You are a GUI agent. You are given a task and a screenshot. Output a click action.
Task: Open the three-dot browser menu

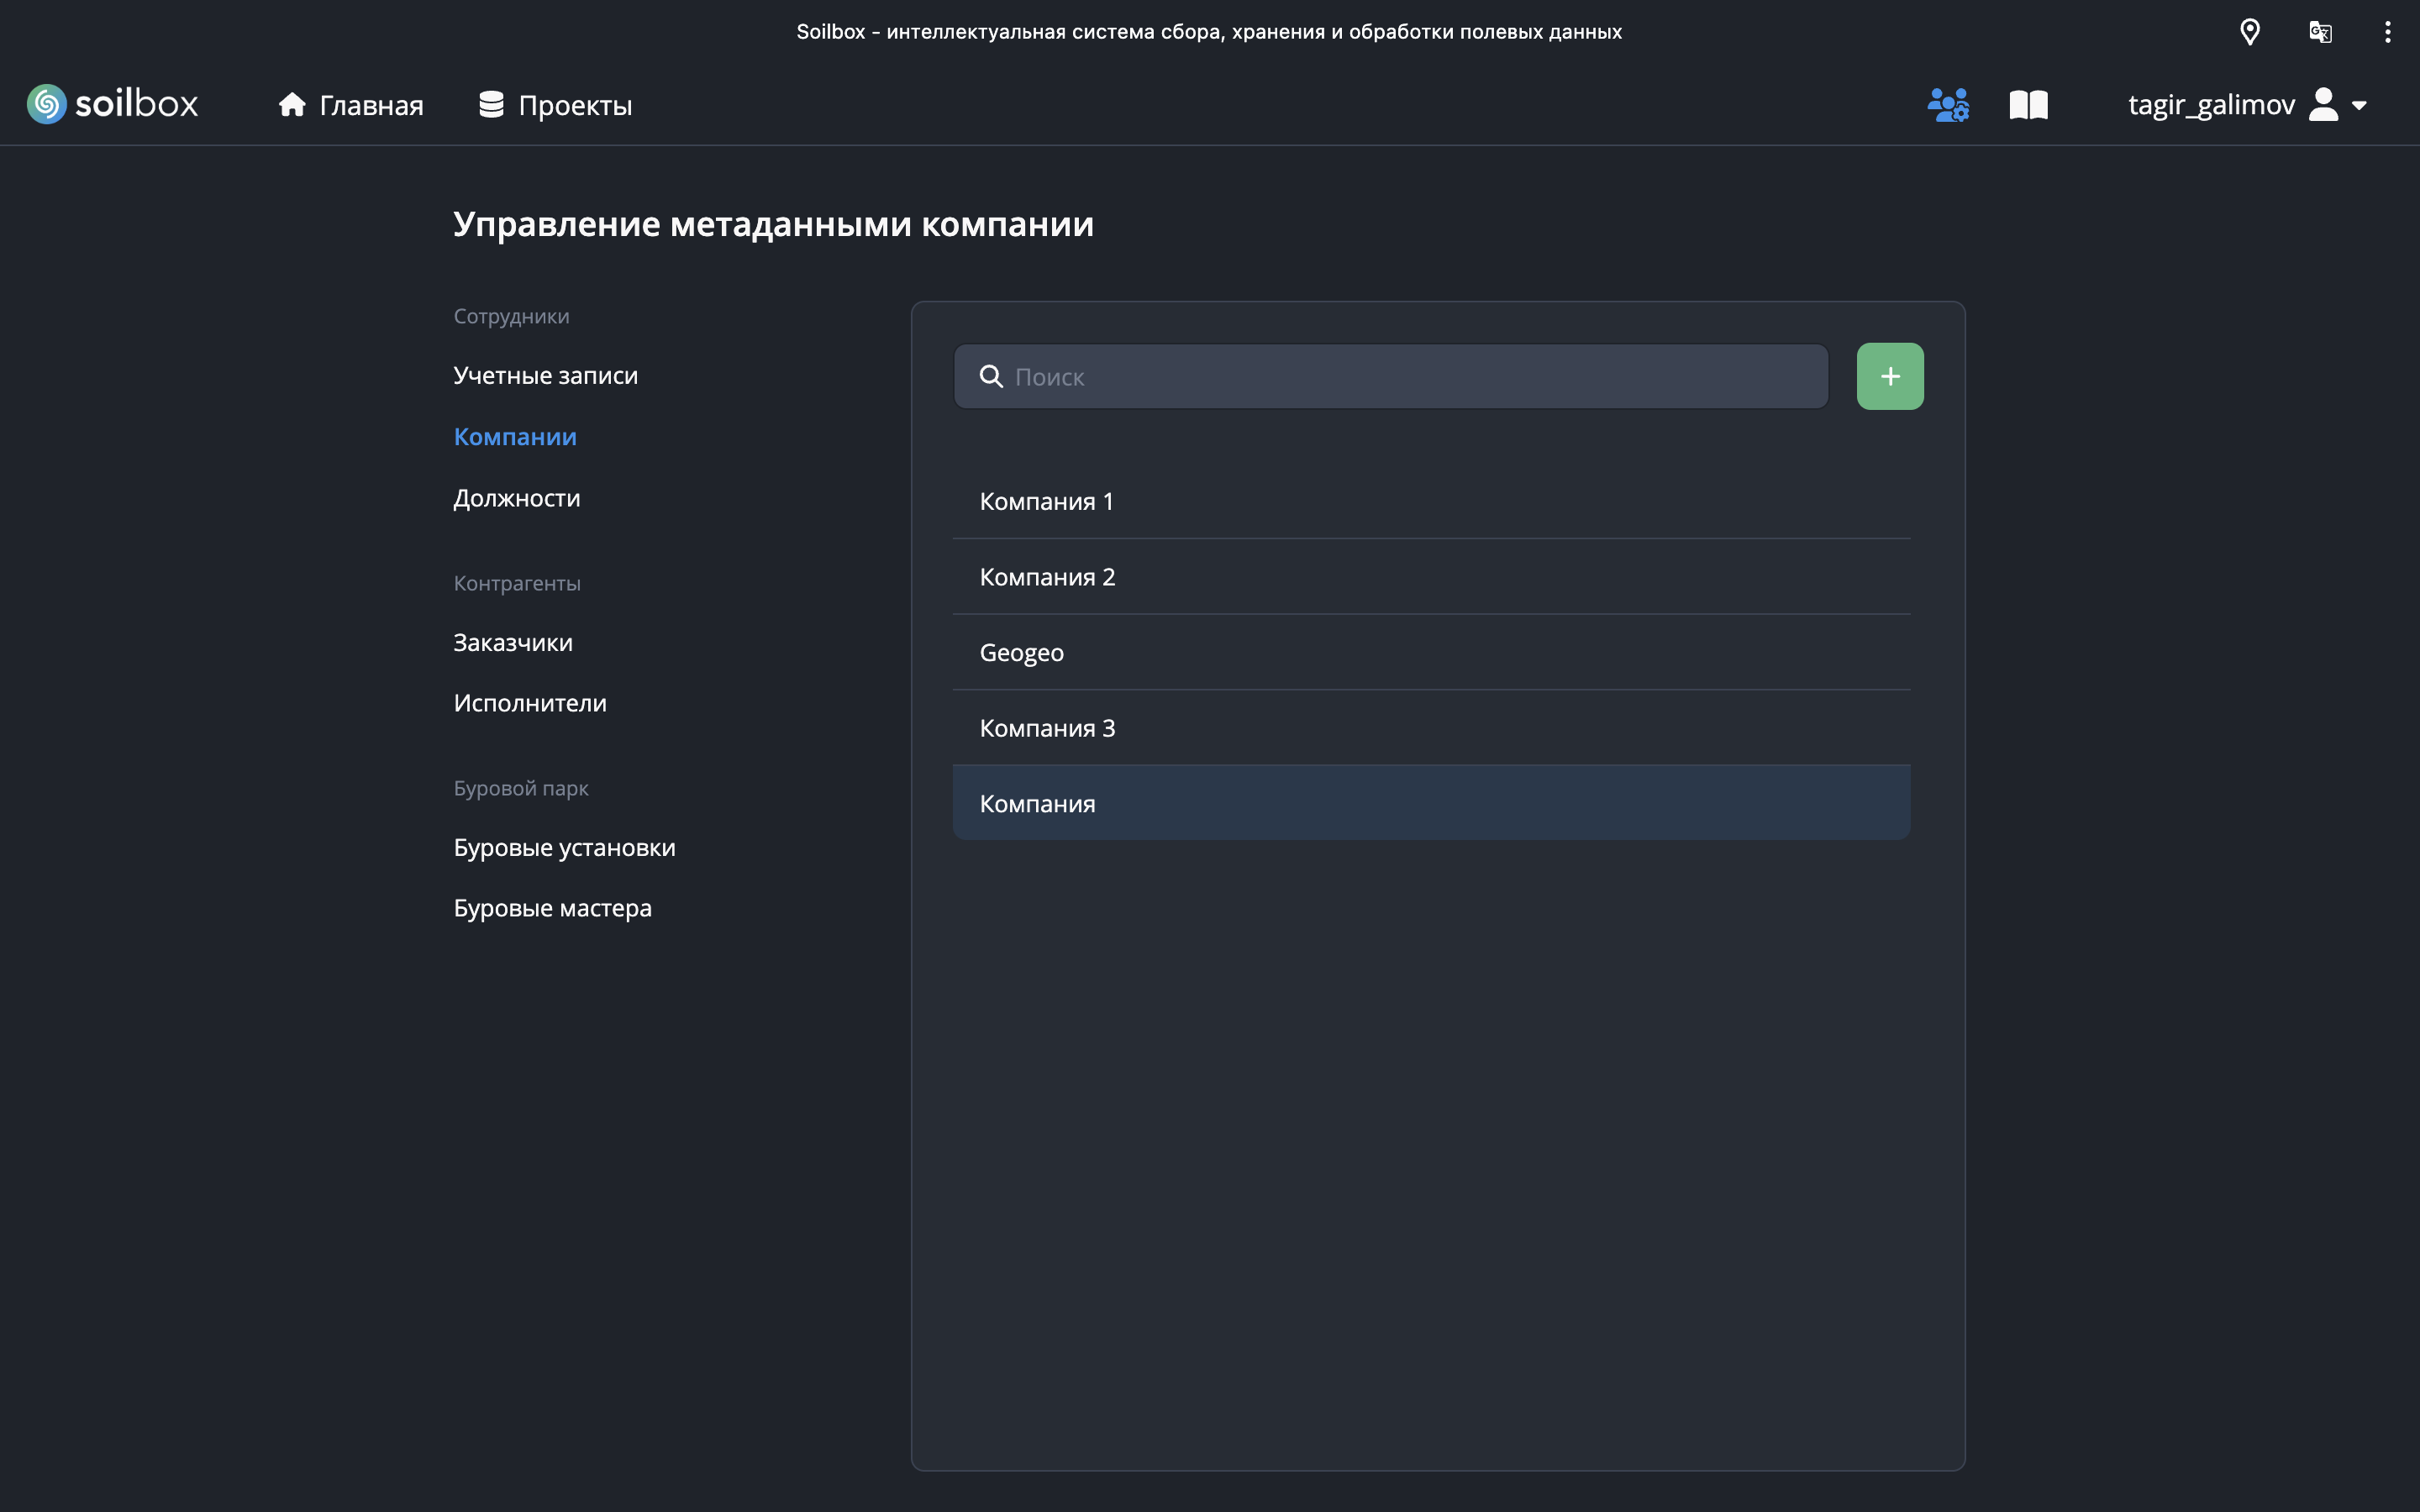[2387, 32]
